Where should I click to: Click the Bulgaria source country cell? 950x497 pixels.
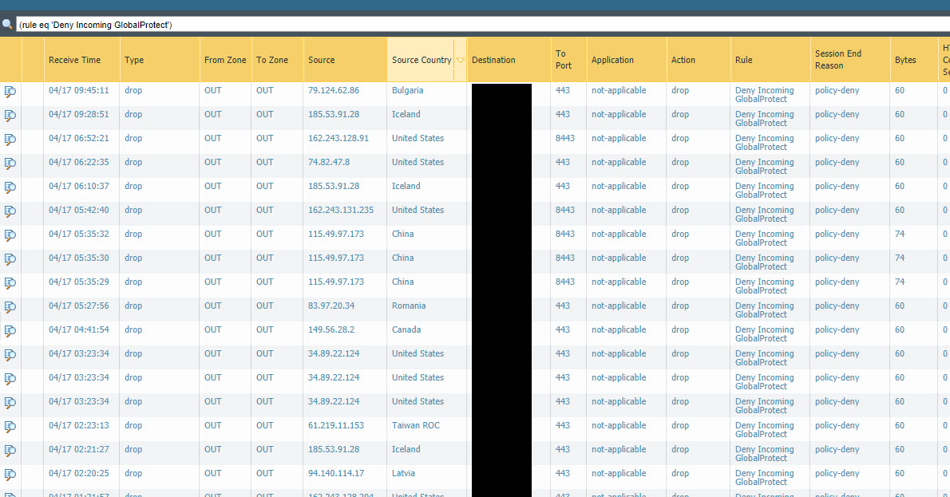[407, 90]
